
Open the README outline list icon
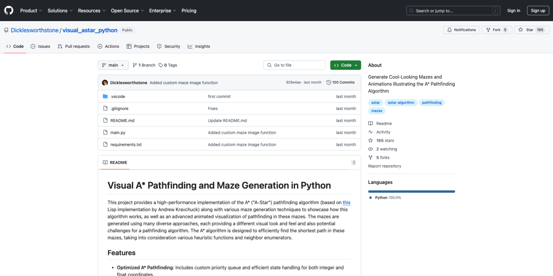[x=353, y=162]
